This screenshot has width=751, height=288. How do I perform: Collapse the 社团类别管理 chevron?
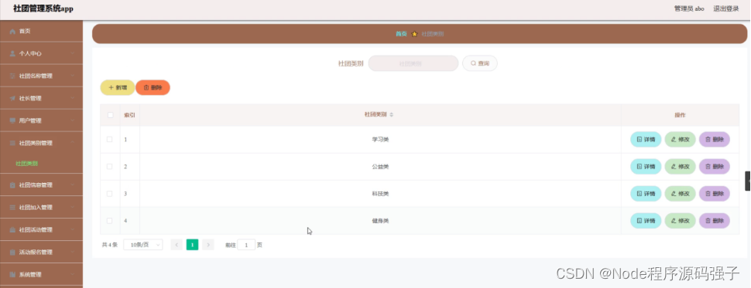72,143
